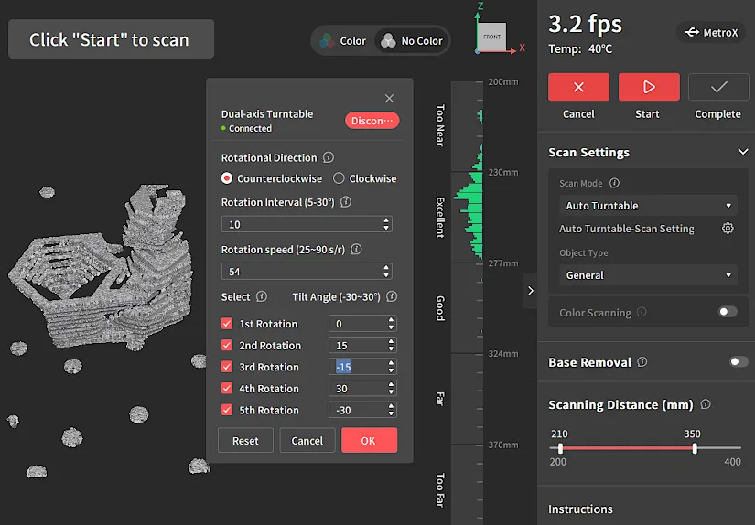Image resolution: width=755 pixels, height=525 pixels.
Task: Select Color display mode
Action: point(343,41)
